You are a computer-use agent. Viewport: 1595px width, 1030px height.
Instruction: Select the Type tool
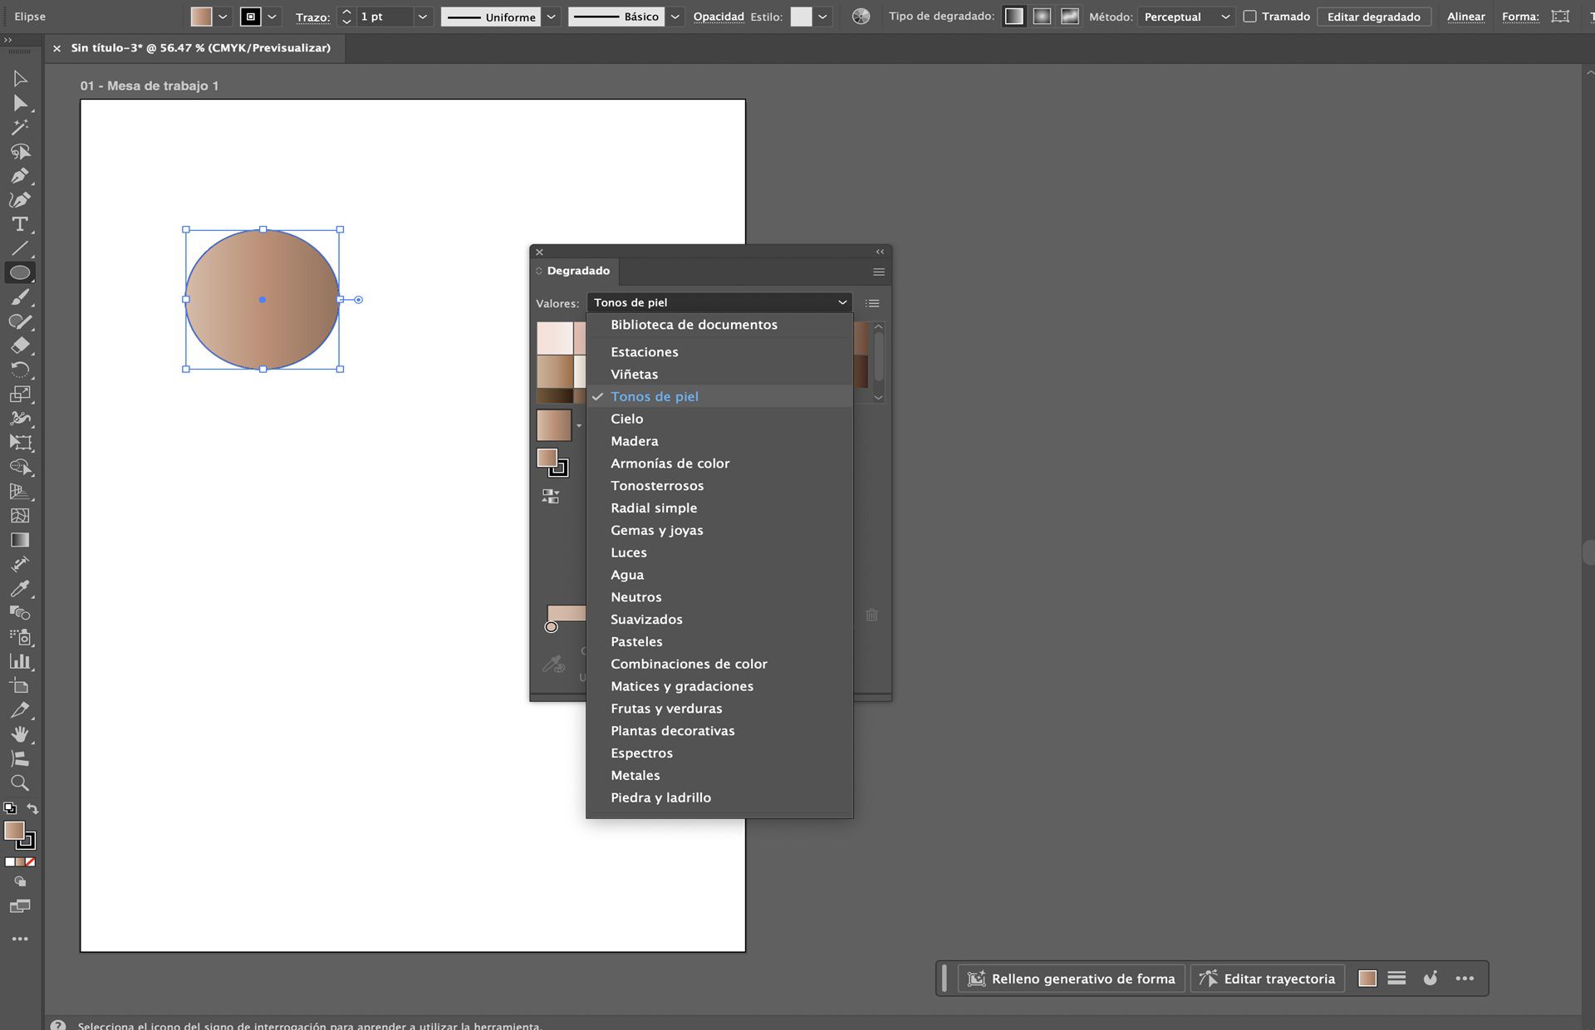point(20,223)
